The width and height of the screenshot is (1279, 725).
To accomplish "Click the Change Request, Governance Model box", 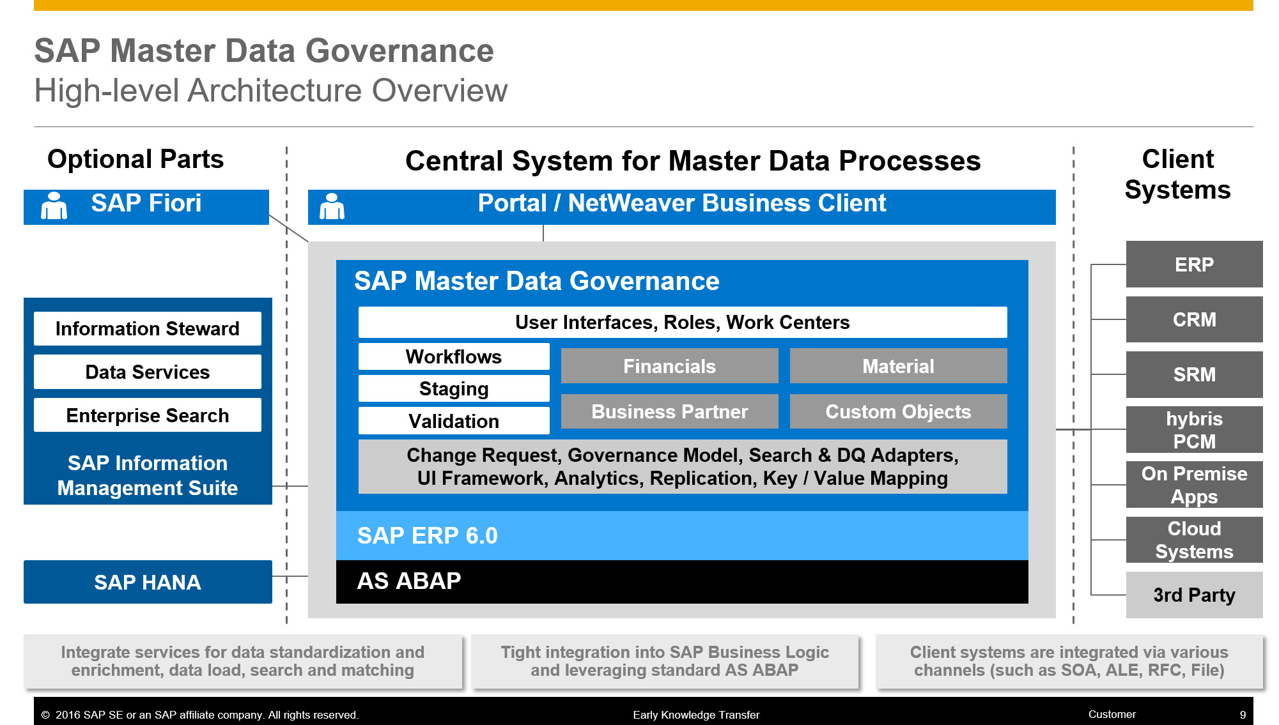I will [x=683, y=466].
